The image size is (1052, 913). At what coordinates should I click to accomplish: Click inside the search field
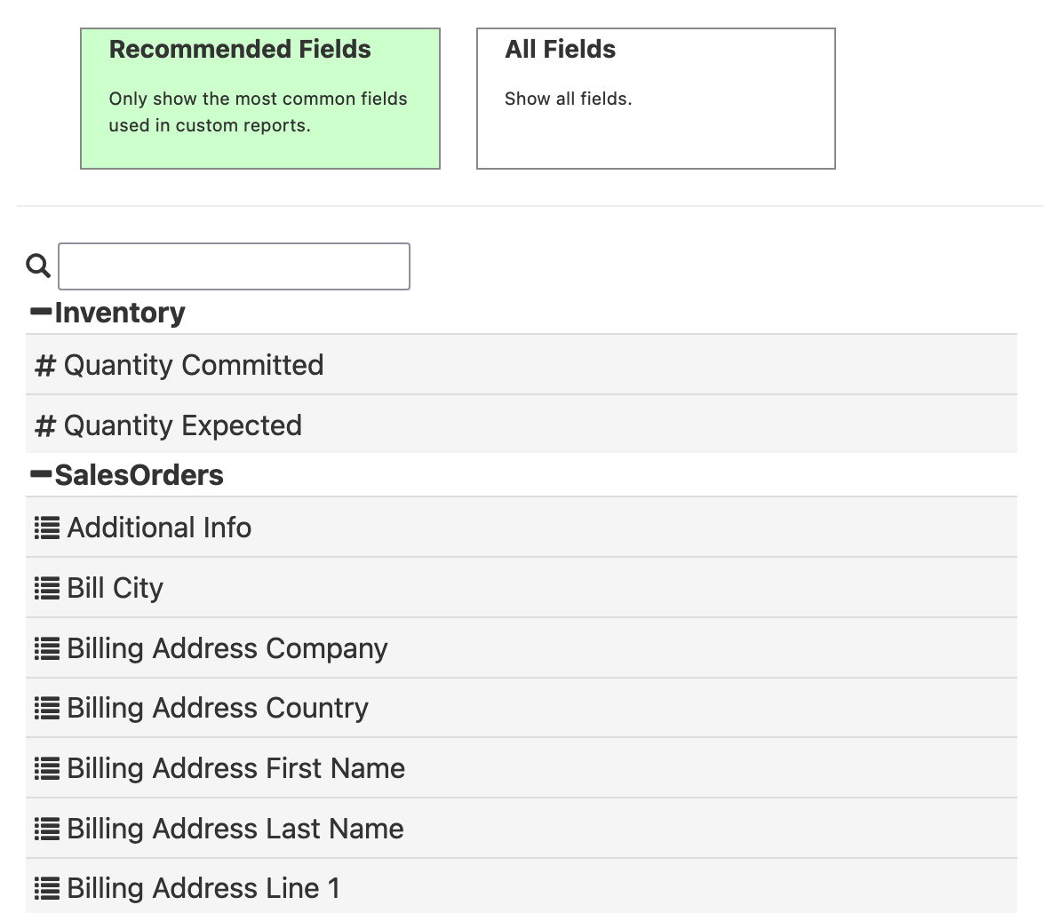click(233, 265)
